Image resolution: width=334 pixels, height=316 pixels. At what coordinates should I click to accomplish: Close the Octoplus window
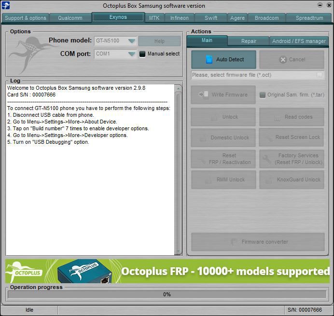[329, 5]
